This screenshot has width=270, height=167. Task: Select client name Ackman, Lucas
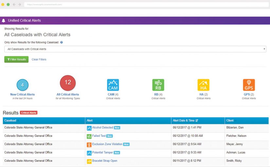(x=236, y=152)
